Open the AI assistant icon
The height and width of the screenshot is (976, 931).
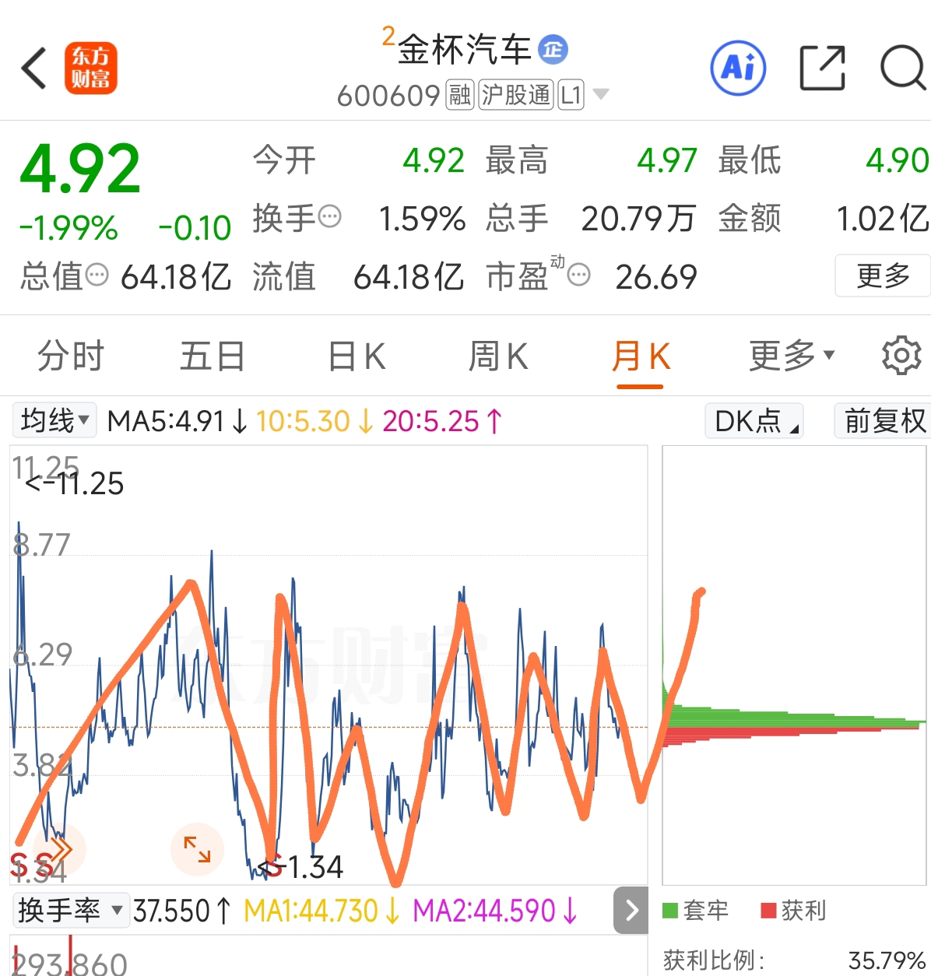[x=738, y=68]
